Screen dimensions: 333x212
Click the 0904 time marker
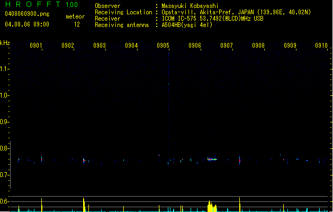(x=131, y=46)
